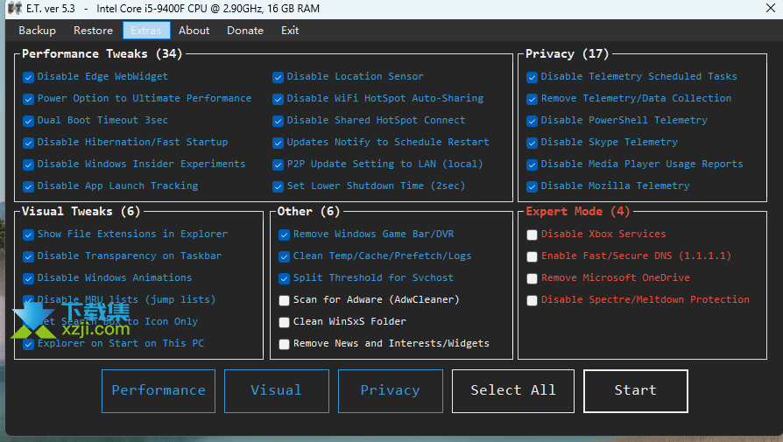Image resolution: width=783 pixels, height=442 pixels.
Task: Select the Extras menu item
Action: tap(146, 31)
